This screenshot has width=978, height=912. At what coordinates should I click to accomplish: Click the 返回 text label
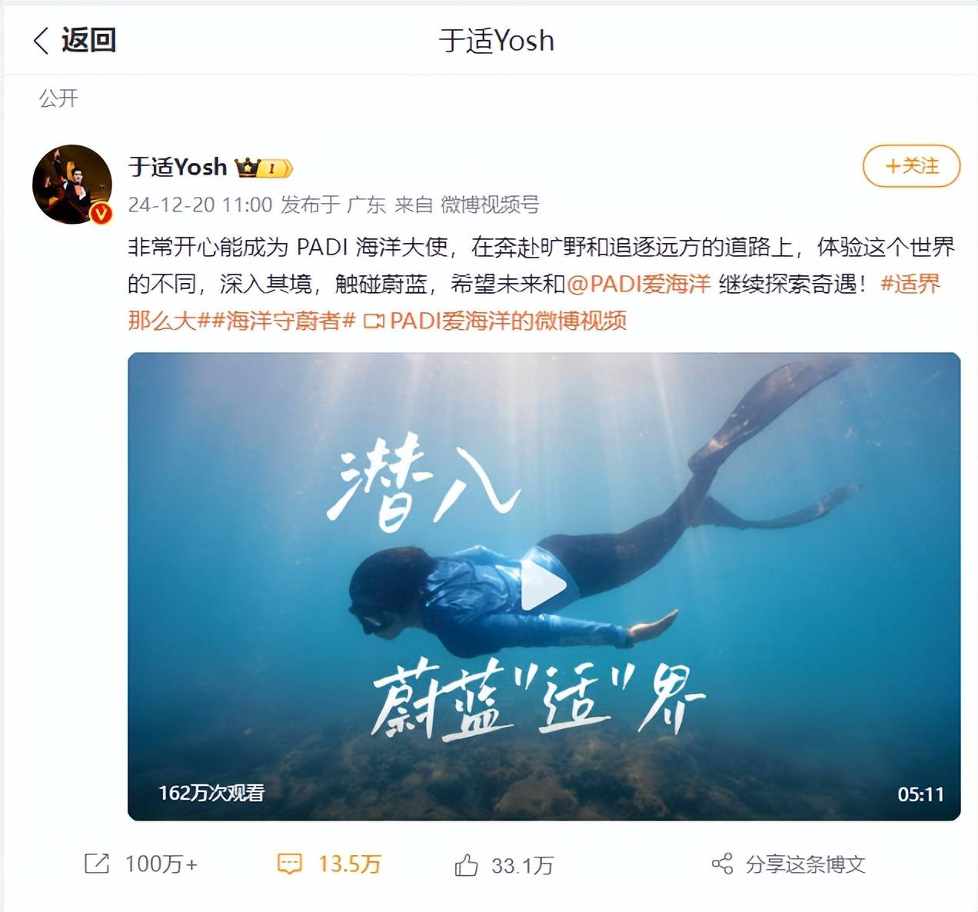click(88, 40)
